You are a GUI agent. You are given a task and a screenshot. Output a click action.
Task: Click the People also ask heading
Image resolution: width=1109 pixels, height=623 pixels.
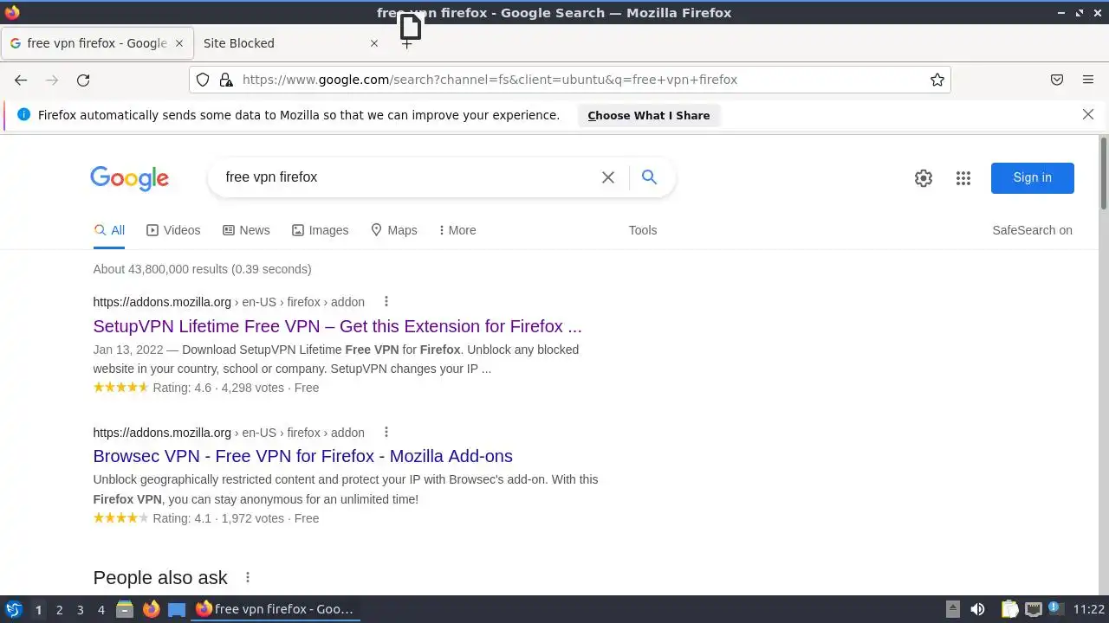160,577
